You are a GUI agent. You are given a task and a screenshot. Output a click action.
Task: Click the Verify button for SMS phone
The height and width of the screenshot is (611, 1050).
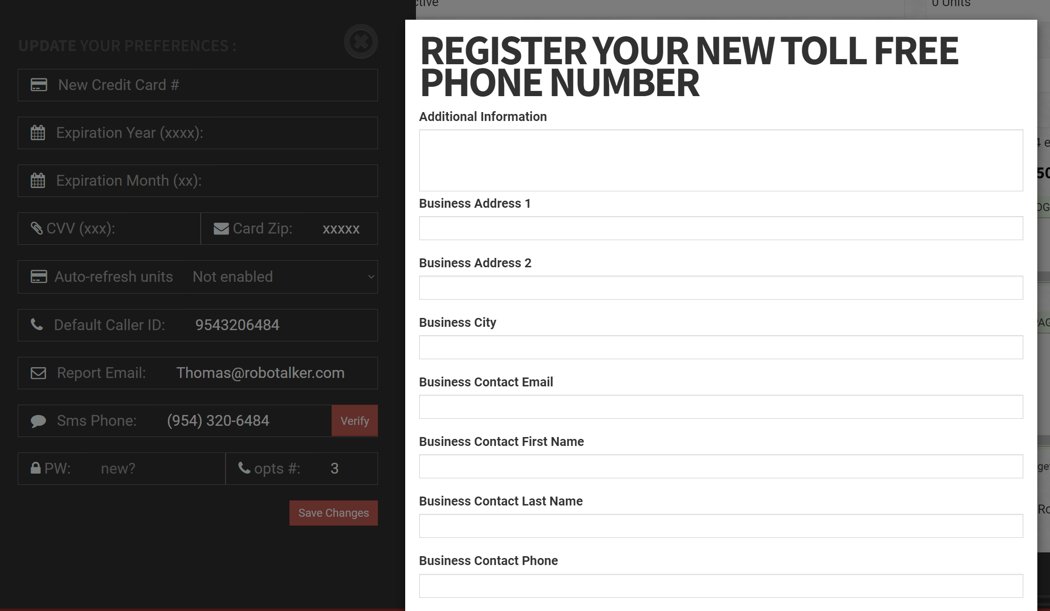pos(355,421)
